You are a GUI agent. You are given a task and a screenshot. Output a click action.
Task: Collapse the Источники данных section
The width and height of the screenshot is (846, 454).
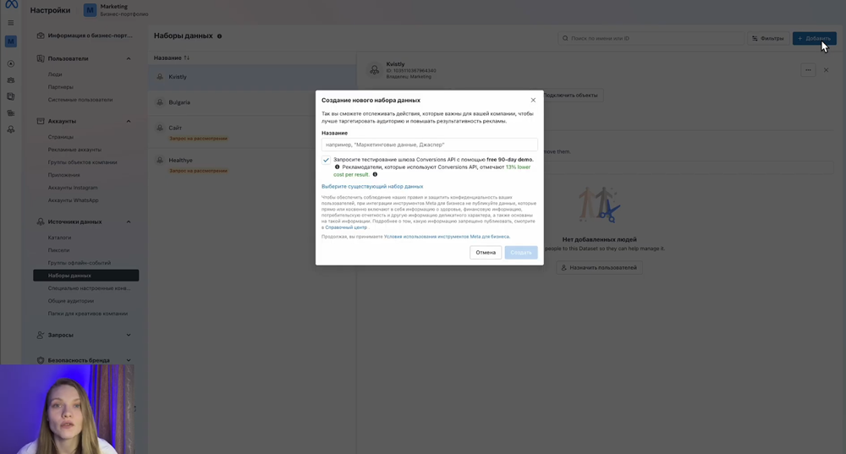[129, 222]
